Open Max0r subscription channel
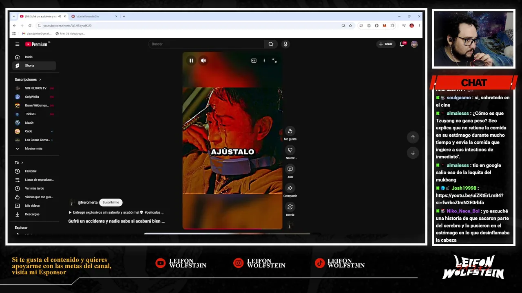 [34, 122]
